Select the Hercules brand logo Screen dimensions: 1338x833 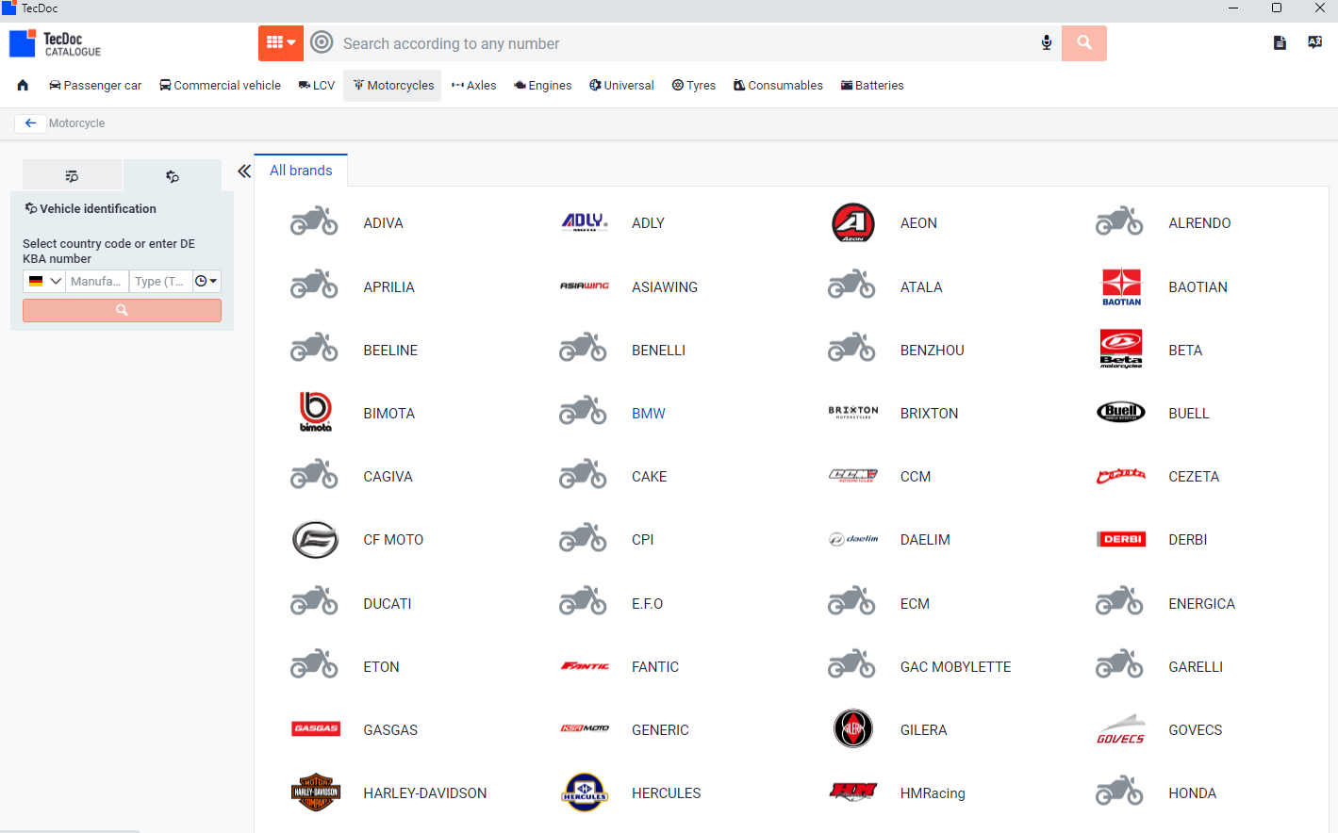[x=585, y=792]
